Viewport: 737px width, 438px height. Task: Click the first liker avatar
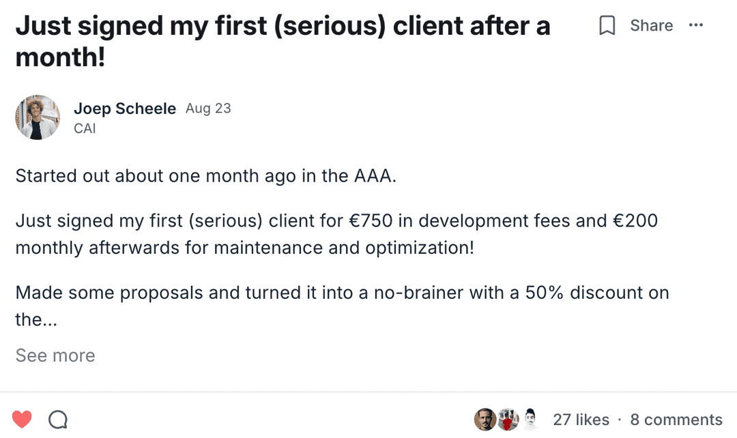coord(485,419)
